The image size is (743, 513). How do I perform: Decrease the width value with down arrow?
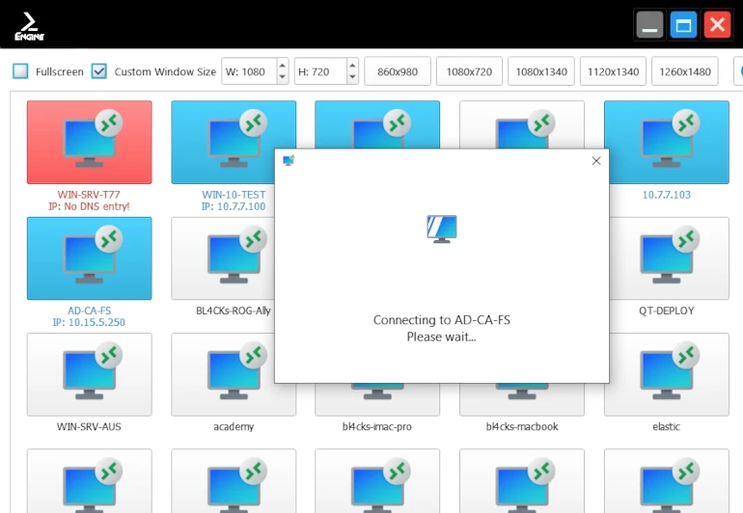coord(283,77)
